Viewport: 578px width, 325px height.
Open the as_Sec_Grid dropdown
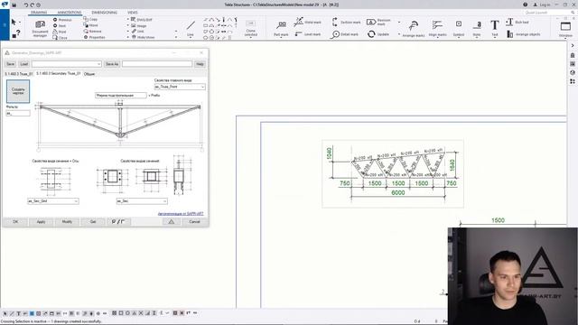[53, 201]
